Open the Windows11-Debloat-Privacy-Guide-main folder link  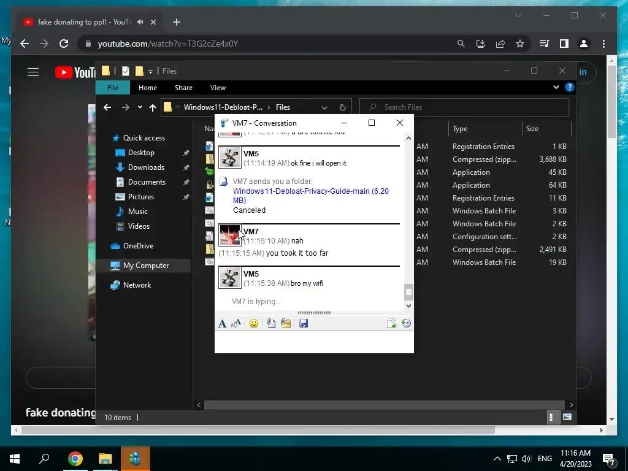[311, 196]
